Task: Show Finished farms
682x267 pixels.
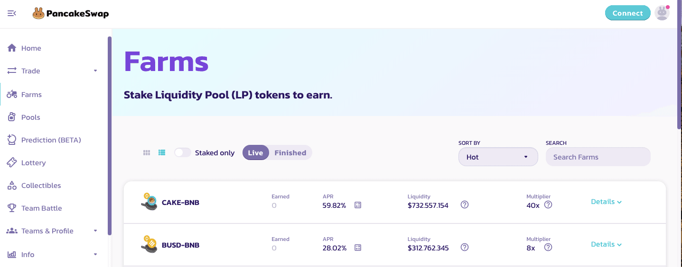Action: click(x=290, y=152)
